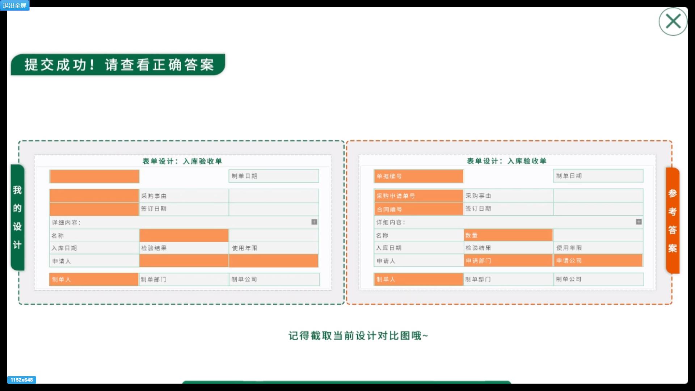Viewport: 695px width, 391px height.
Task: Click 表单设计：入库验收单 title in my design
Action: click(x=182, y=161)
